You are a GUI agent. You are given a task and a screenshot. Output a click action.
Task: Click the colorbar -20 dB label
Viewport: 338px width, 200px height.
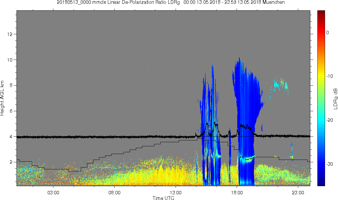329,120
